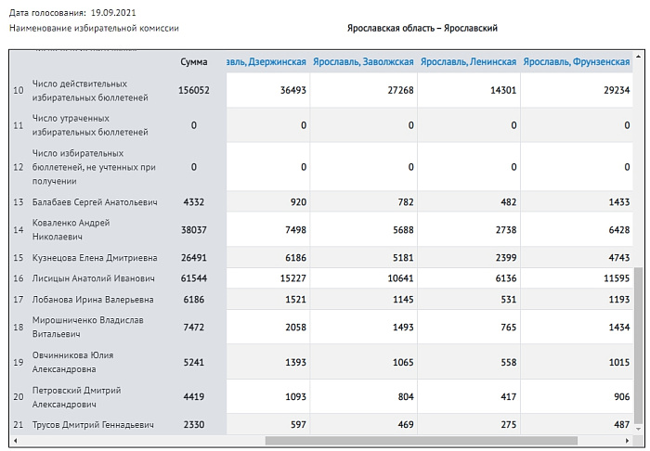Select candidate Балабаев Сергей Анатольевич
The image size is (650, 451).
[x=95, y=202]
